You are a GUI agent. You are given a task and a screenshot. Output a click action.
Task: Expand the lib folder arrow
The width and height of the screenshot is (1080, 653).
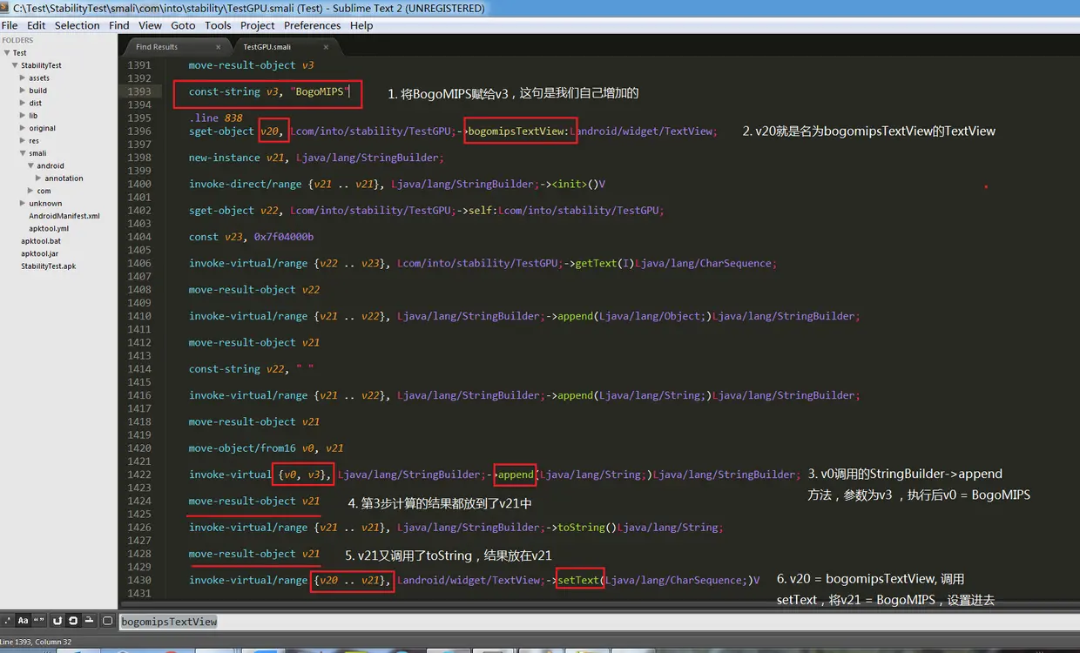tap(23, 116)
